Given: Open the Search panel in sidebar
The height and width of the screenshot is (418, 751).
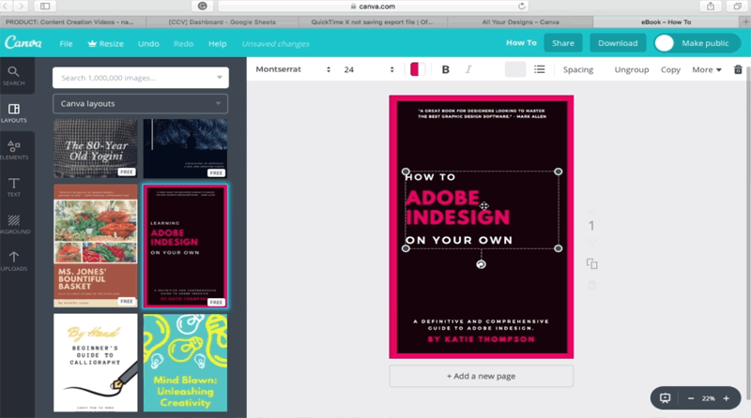Looking at the screenshot, I should [13, 76].
